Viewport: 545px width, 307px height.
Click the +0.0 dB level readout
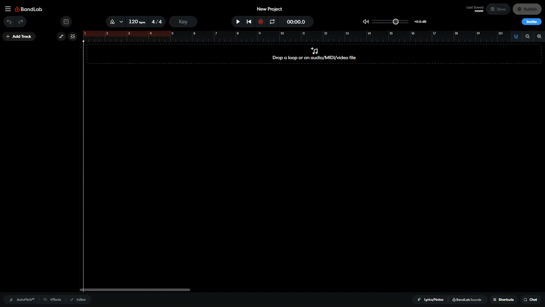pyautogui.click(x=420, y=22)
